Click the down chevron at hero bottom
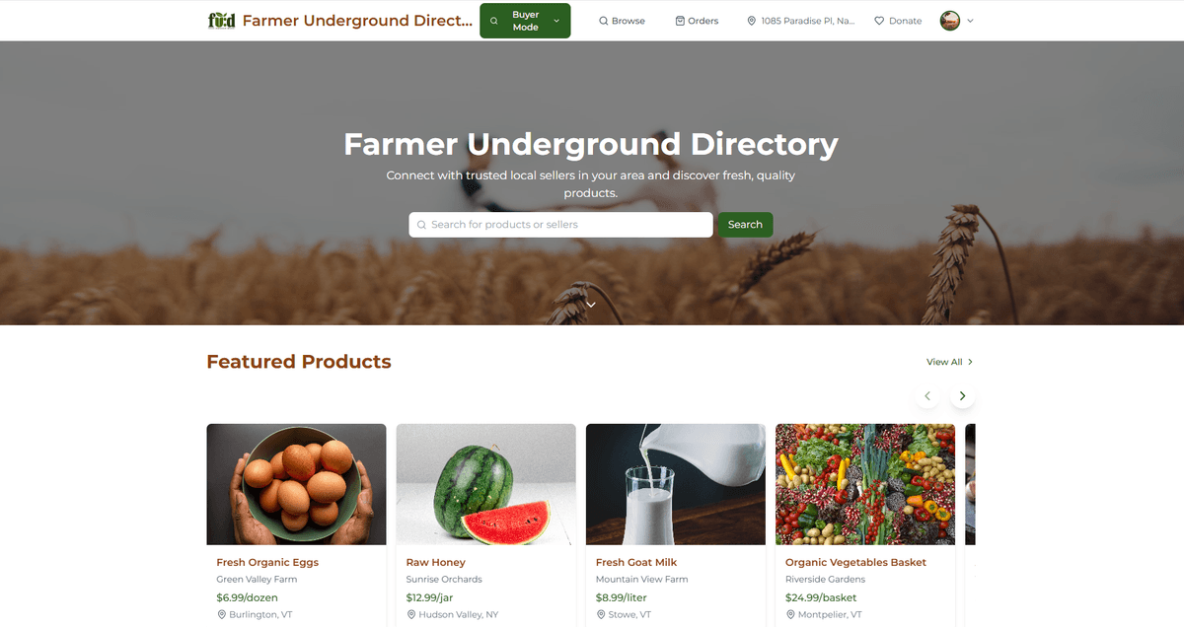Screen dimensions: 1184x627 click(591, 305)
